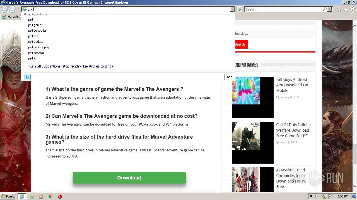Screen dimensions: 357x200
Task: Open the Fall Guys thumbnail image
Action: click(x=253, y=97)
